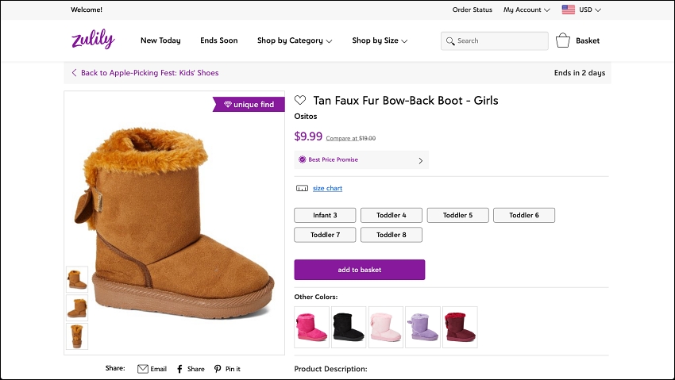Click the Email share text label
675x380 pixels.
point(158,369)
